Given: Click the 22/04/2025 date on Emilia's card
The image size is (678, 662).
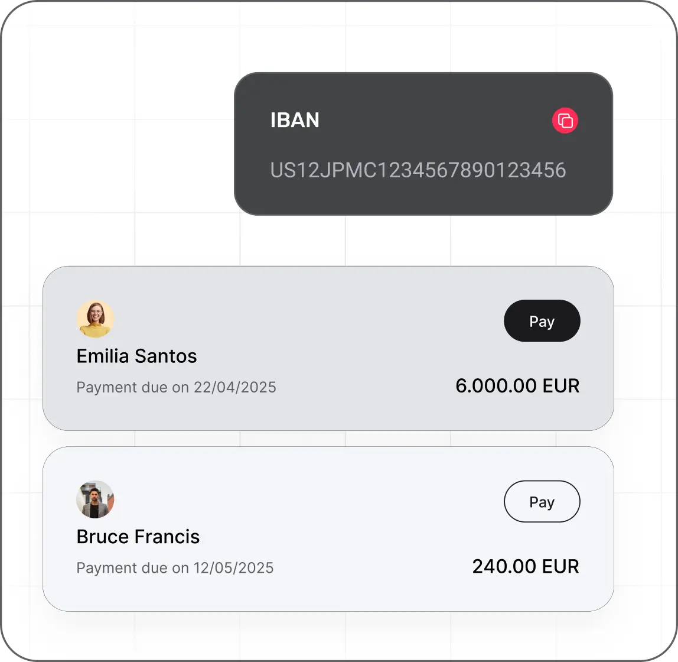Looking at the screenshot, I should click(x=235, y=388).
